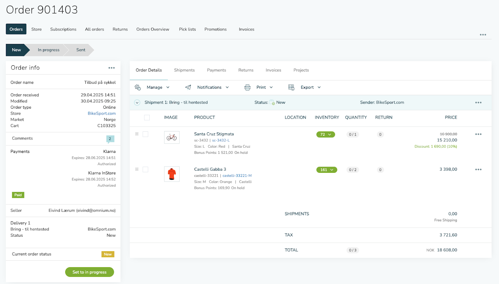Viewport: 499px width, 284px height.
Task: Go to All orders tab
Action: (x=94, y=29)
